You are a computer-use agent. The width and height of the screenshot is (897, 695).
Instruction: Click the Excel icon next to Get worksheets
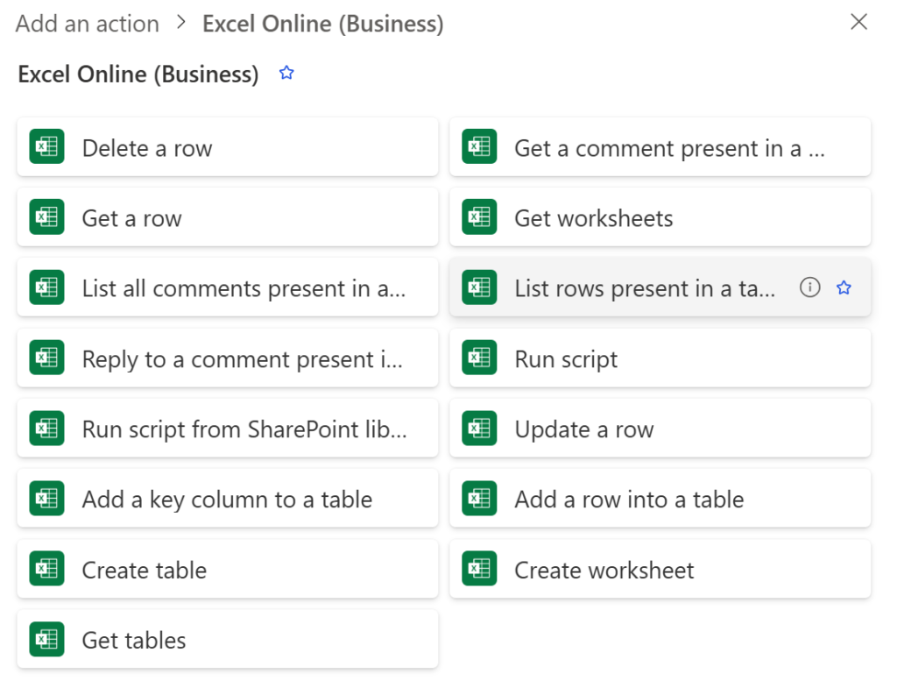point(479,217)
